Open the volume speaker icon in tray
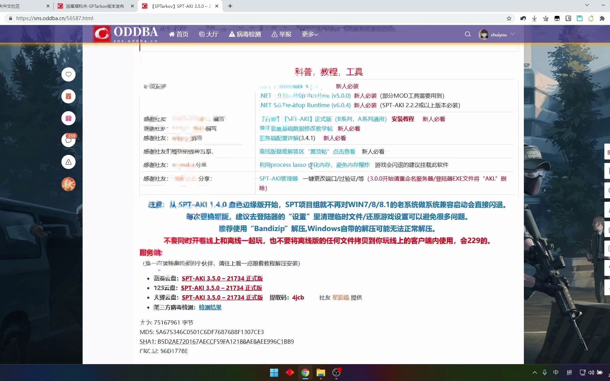The width and height of the screenshot is (610, 381). [591, 373]
